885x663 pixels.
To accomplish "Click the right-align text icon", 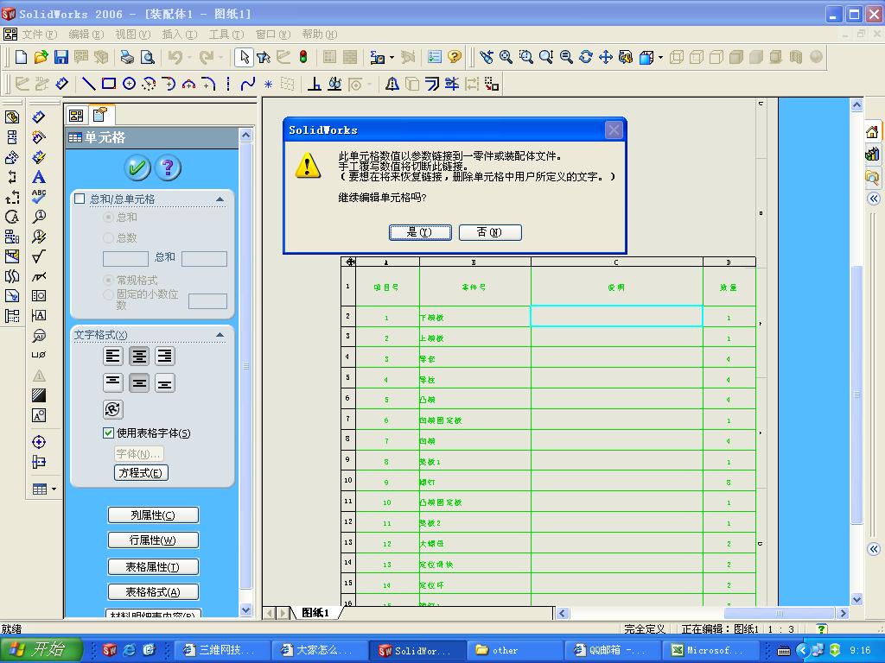I will click(x=165, y=356).
